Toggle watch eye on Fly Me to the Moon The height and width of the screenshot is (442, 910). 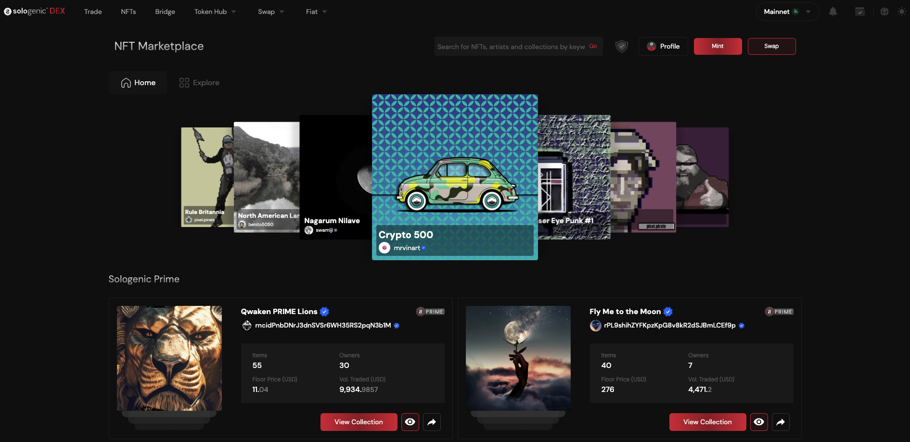coord(759,422)
